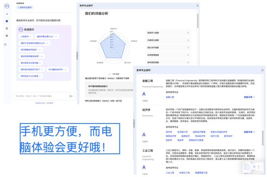Open the document icon in the sidebar
The image size is (267, 177).
[x=7, y=29]
